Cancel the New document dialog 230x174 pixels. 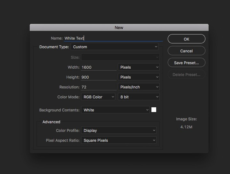tap(187, 51)
